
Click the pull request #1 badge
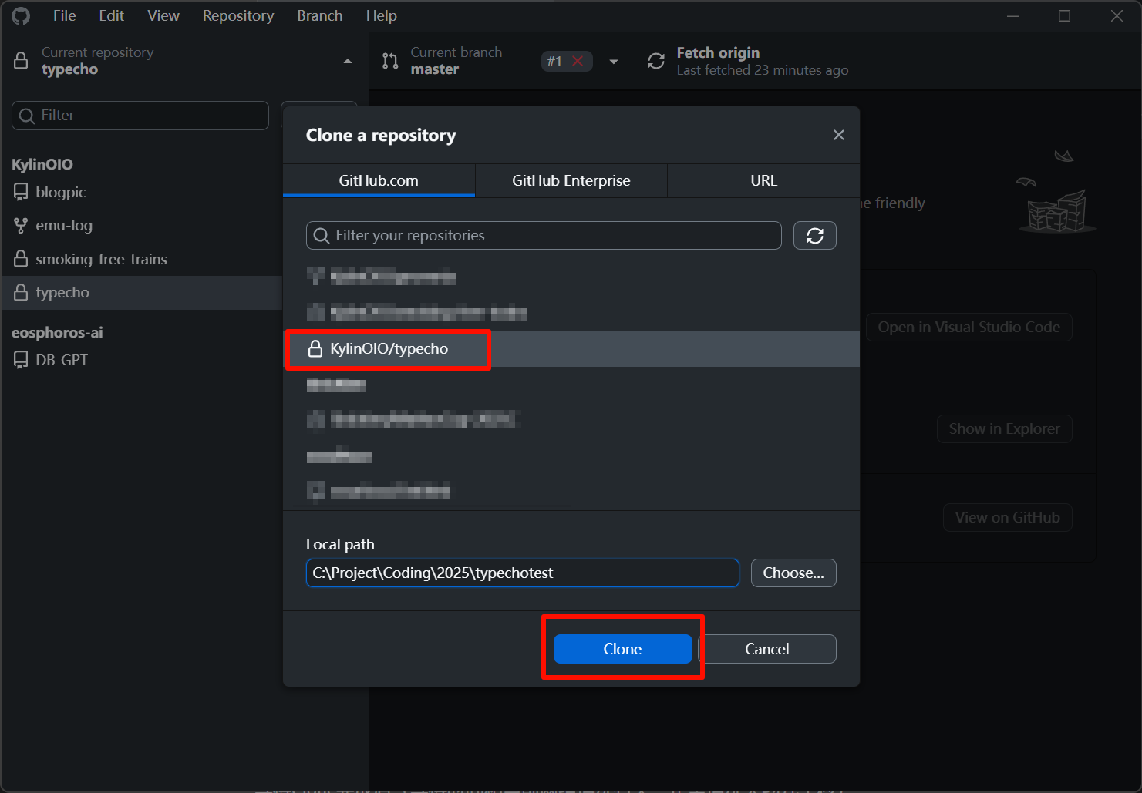(567, 61)
